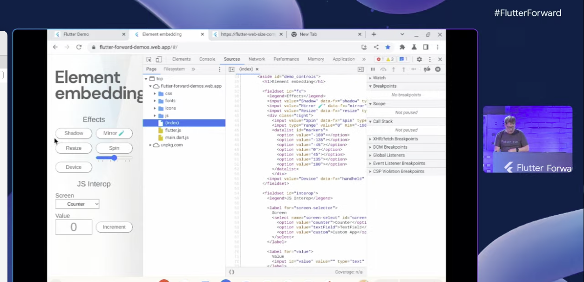Open the Screen dropdown showing Counter
584x282 pixels.
[77, 204]
